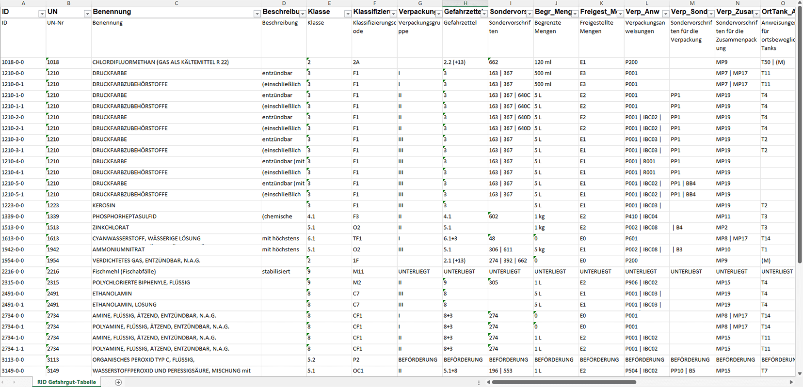This screenshot has width=803, height=387.
Task: Select the cell PP10 | B5
Action: click(692, 371)
